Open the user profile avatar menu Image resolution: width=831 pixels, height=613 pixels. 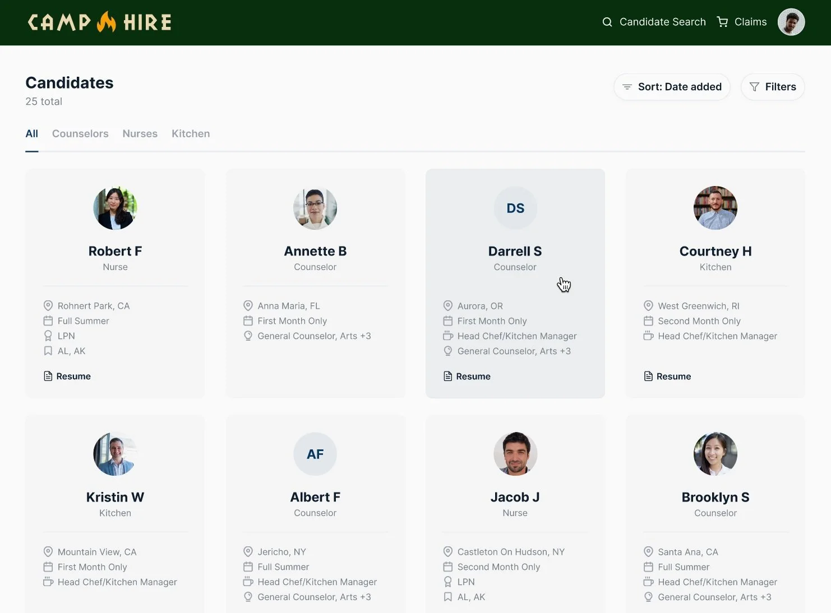[x=791, y=22]
